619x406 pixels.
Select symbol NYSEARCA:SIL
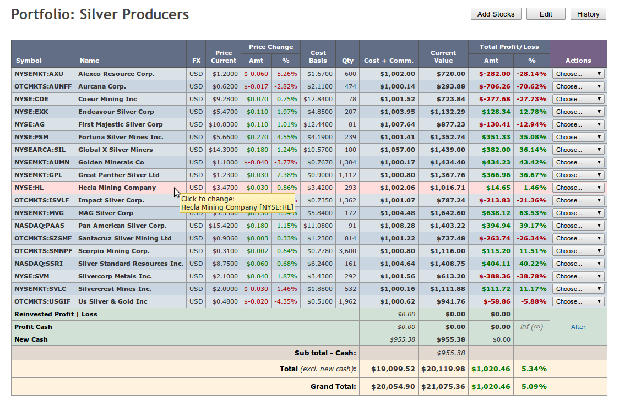[40, 150]
